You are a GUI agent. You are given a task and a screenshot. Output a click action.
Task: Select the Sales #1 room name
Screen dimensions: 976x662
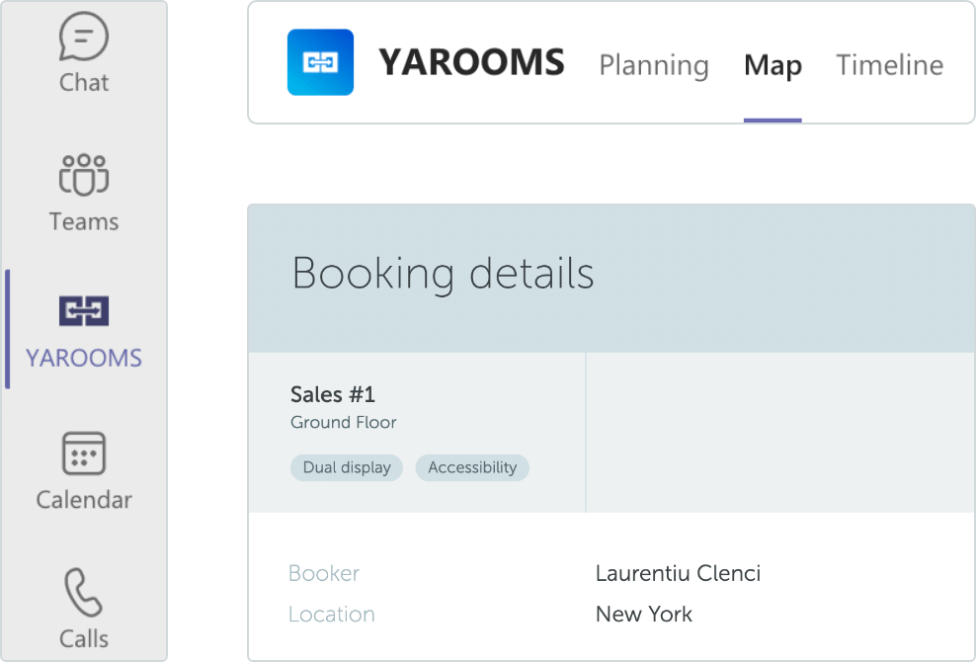click(332, 394)
